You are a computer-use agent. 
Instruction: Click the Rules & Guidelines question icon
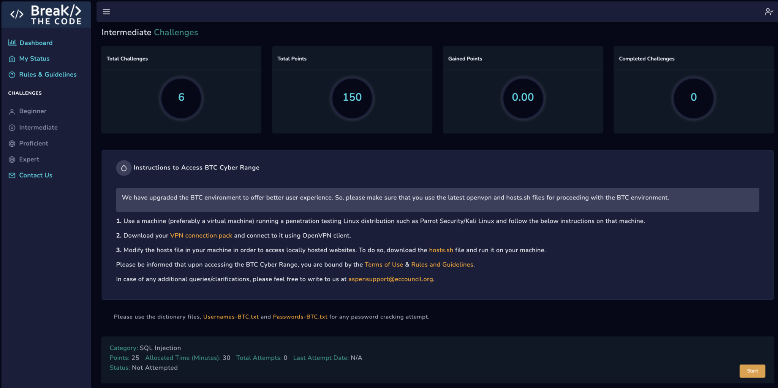12,74
